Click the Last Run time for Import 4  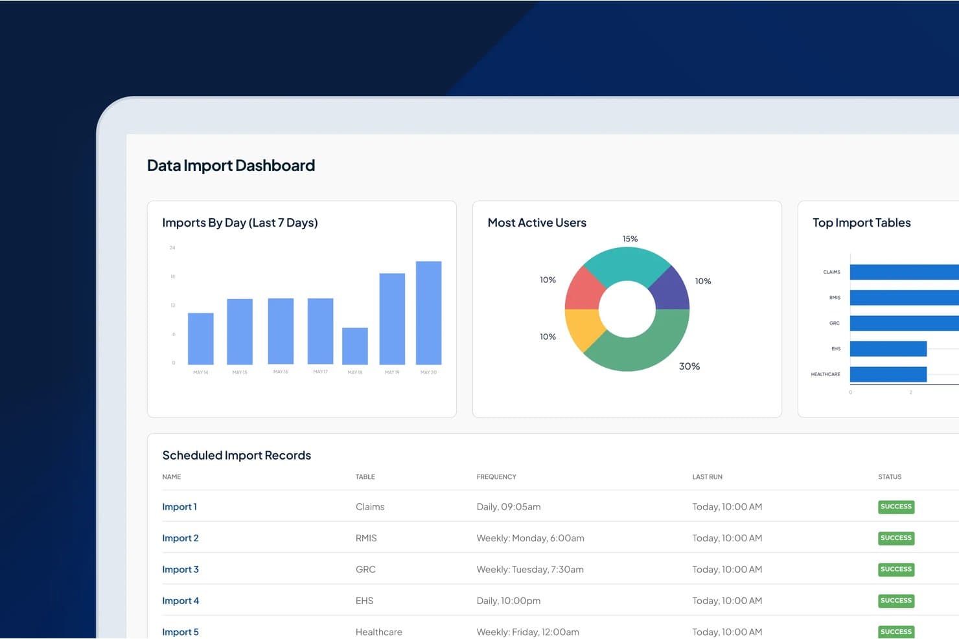coord(727,601)
